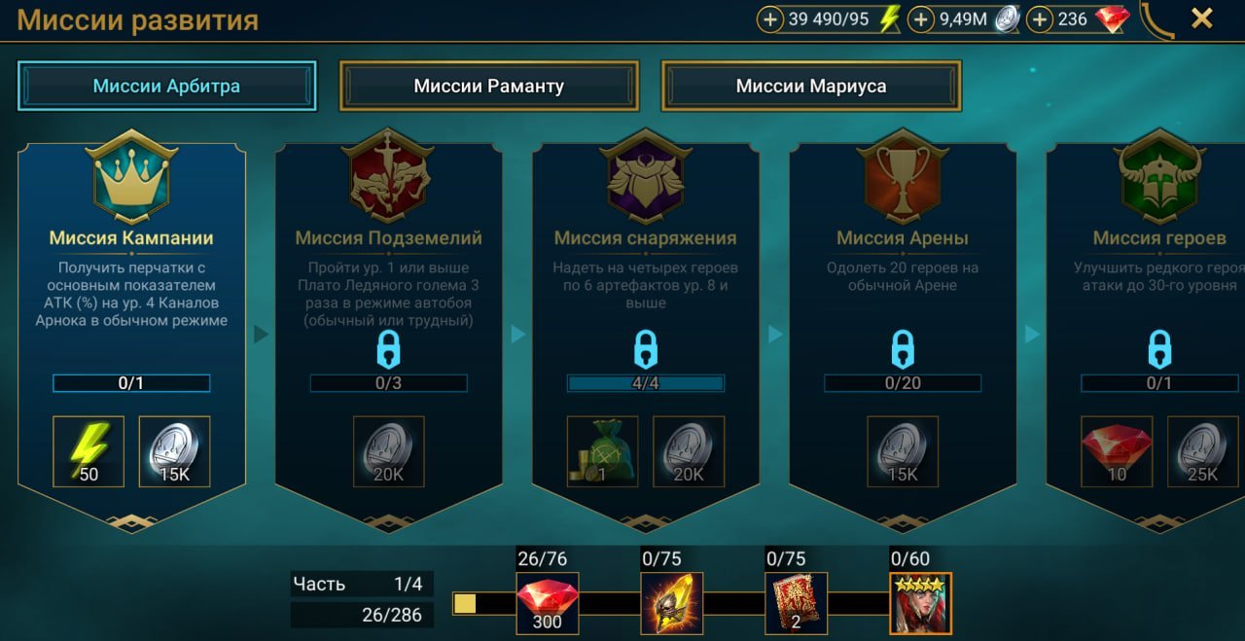Open the Миссия Кампании crown emblem

point(131,177)
